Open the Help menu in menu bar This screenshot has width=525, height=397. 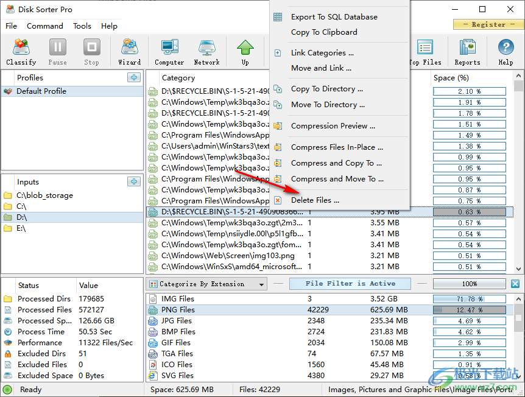point(109,26)
